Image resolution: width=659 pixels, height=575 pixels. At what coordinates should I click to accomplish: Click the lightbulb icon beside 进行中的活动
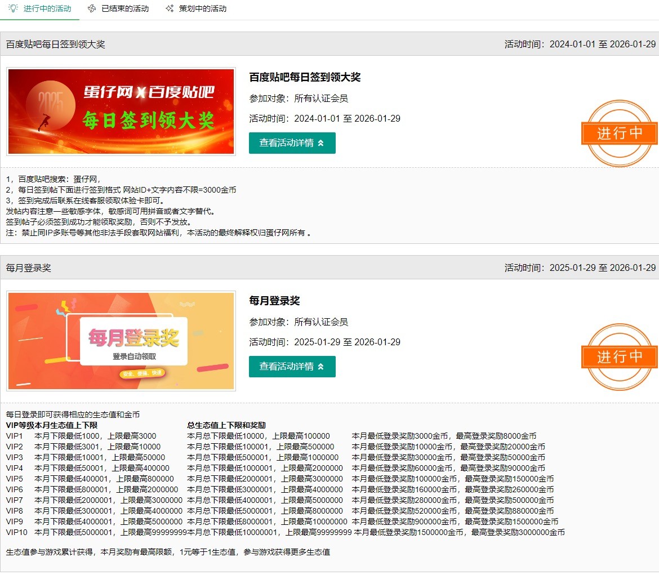coord(13,8)
